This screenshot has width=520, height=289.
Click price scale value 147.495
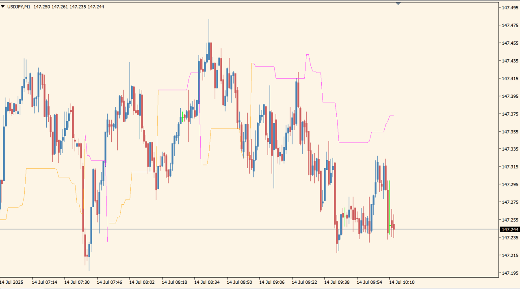tap(510, 7)
